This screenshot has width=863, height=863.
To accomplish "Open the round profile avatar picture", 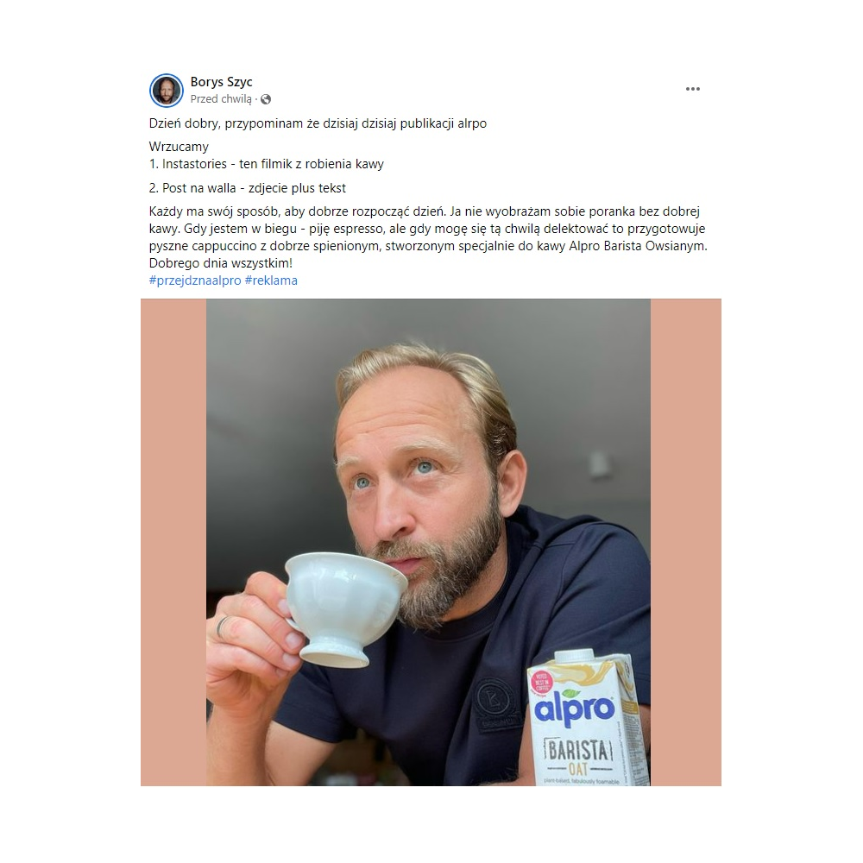I will click(167, 91).
